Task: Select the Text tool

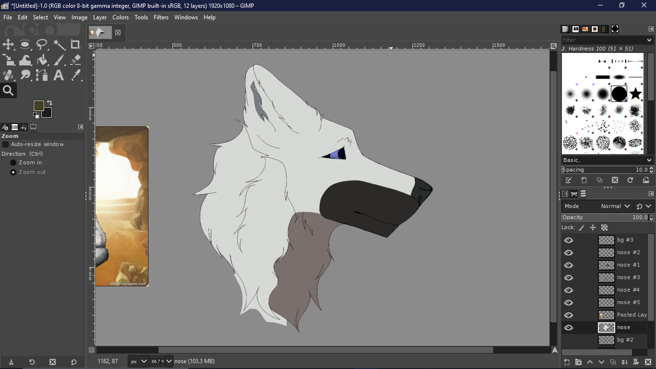Action: (59, 75)
